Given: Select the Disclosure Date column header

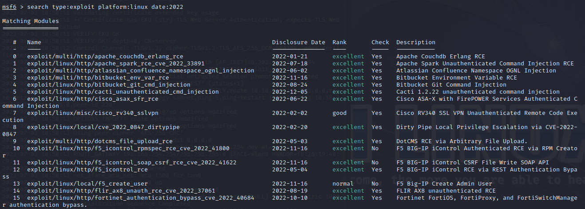Looking at the screenshot, I should click(299, 42).
